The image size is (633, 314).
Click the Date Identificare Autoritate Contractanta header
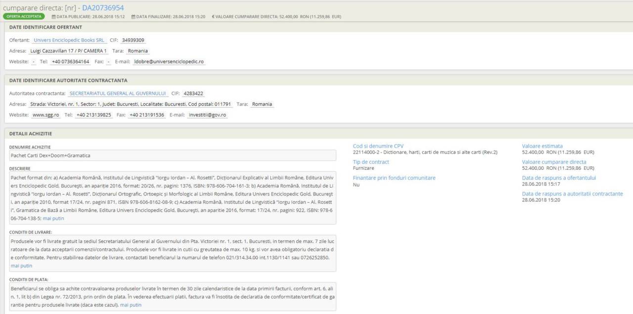point(68,80)
